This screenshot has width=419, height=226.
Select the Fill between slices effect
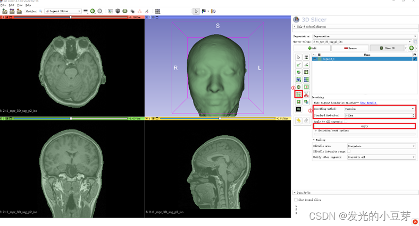(x=306, y=80)
